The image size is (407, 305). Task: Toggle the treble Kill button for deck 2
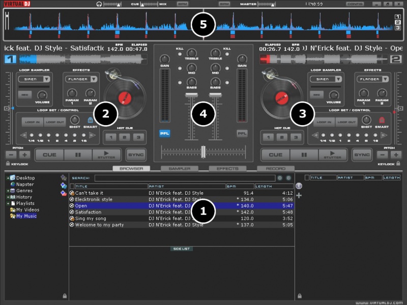[x=227, y=54]
